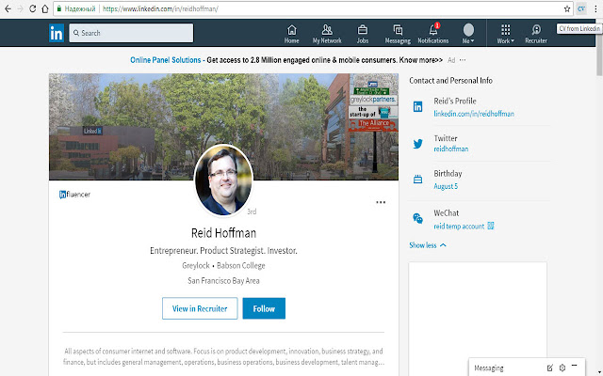Open the profile More actions three-dot menu
Image resolution: width=603 pixels, height=376 pixels.
point(381,203)
